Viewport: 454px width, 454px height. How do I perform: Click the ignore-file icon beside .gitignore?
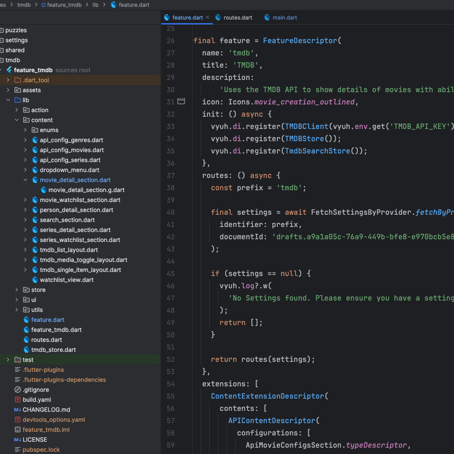(17, 390)
